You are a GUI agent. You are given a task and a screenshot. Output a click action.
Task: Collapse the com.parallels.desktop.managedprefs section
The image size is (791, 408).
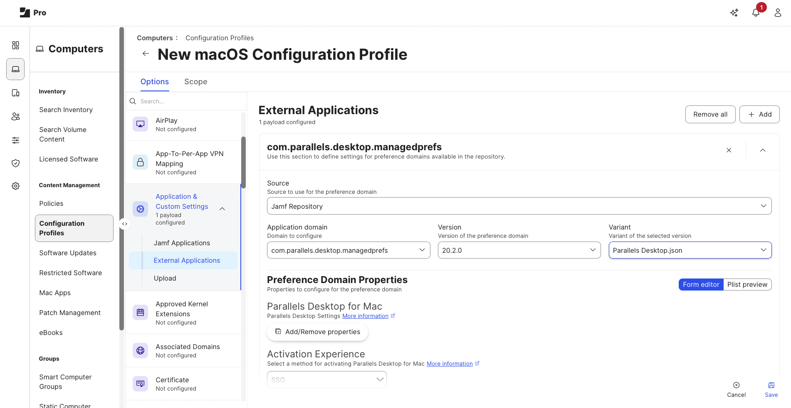(x=762, y=150)
